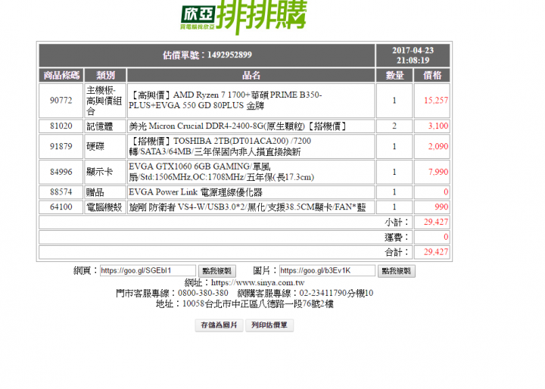The width and height of the screenshot is (545, 389).
Task: Click the EVGA Power Link gift item
Action: (195, 192)
